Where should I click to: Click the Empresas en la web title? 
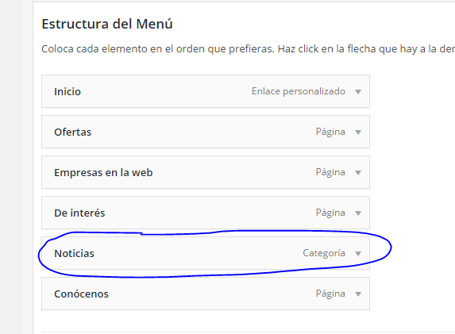point(103,172)
